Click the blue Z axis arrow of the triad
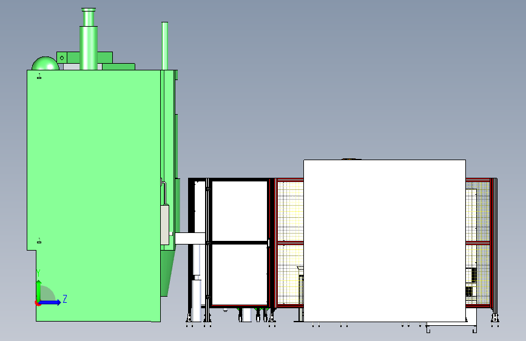 pyautogui.click(x=50, y=302)
